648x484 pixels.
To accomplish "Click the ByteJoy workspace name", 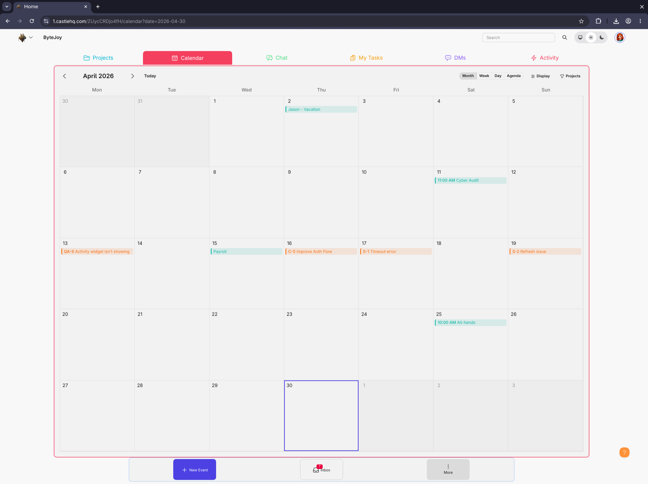I will (x=52, y=37).
